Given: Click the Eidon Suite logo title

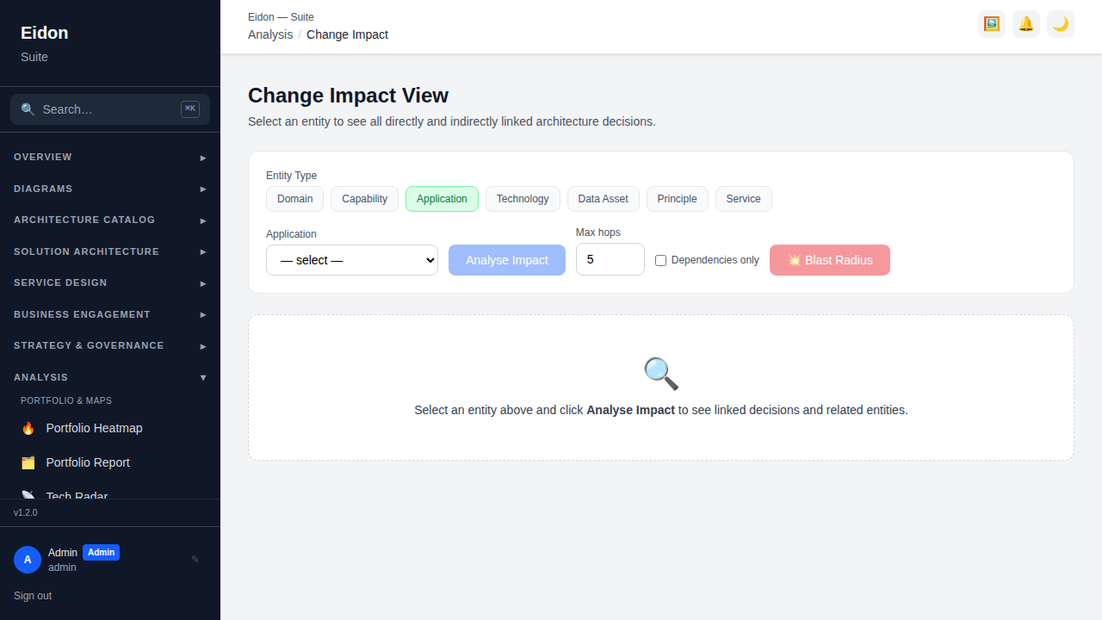Looking at the screenshot, I should [45, 33].
